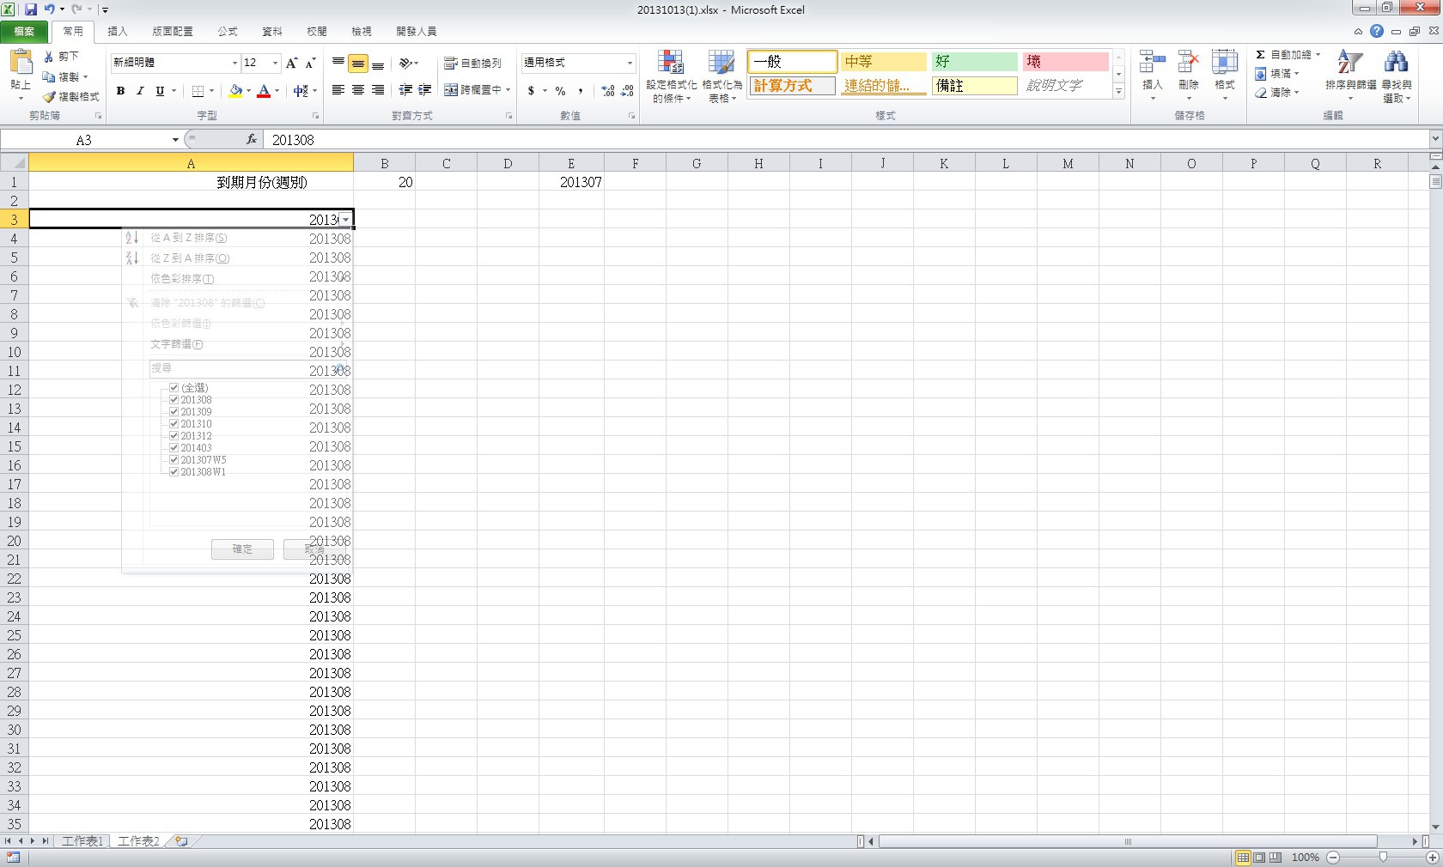Switch to the 工作表1 sheet tab

(x=82, y=841)
